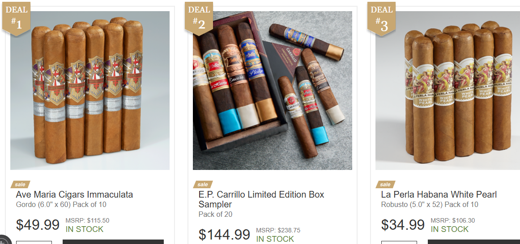Open the E.P. Carrillo box sampler photo
The image size is (520, 244).
[273, 91]
